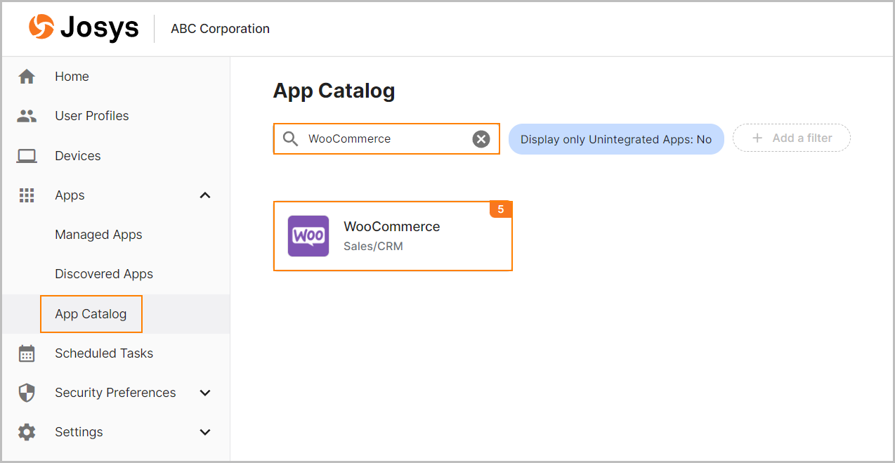Viewport: 895px width, 463px height.
Task: Click the WooCommerce search field
Action: point(386,139)
